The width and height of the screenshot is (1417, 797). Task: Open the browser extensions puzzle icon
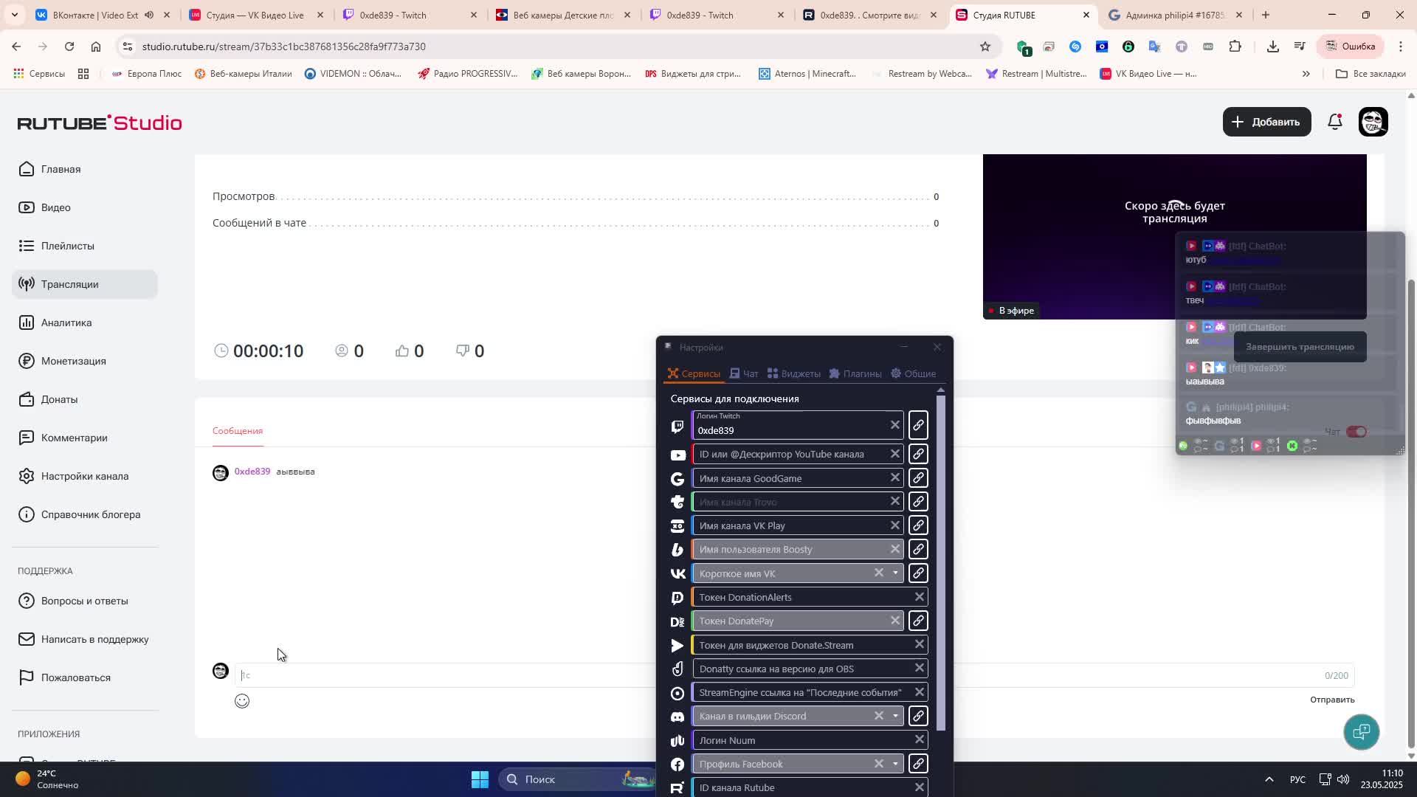1235,46
